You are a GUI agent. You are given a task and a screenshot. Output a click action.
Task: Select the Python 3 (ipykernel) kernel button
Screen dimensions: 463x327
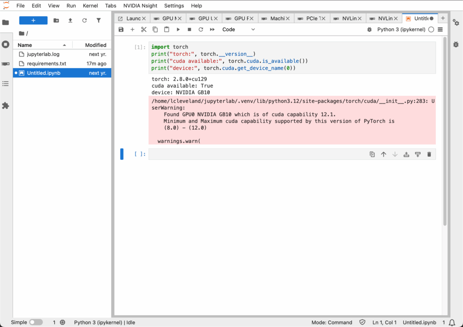coord(401,29)
